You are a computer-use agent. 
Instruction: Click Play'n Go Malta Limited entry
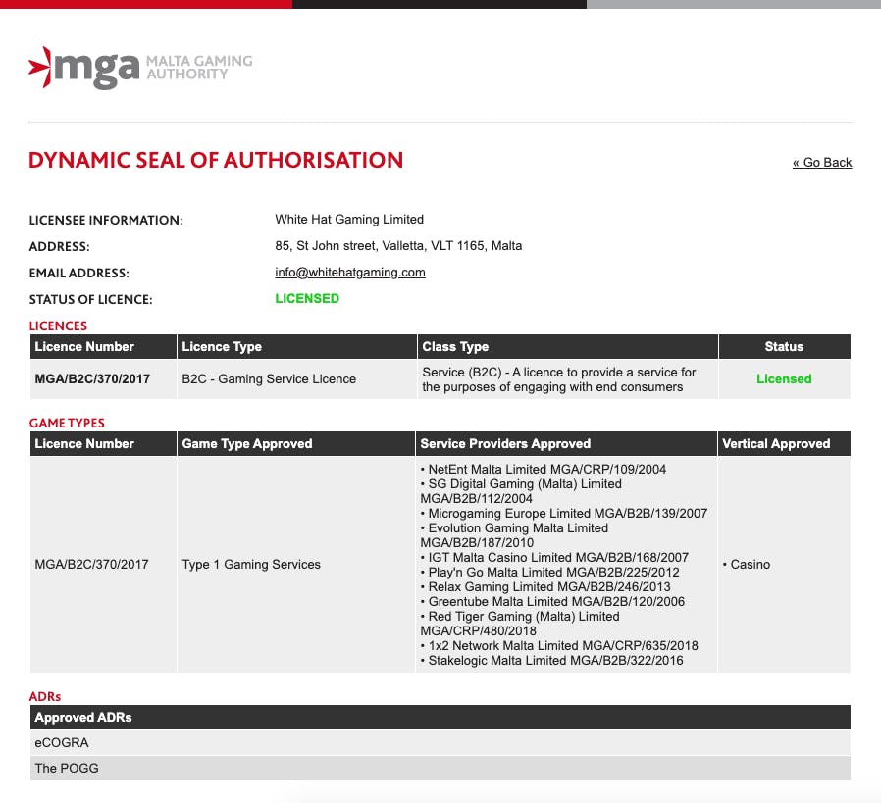tap(550, 573)
